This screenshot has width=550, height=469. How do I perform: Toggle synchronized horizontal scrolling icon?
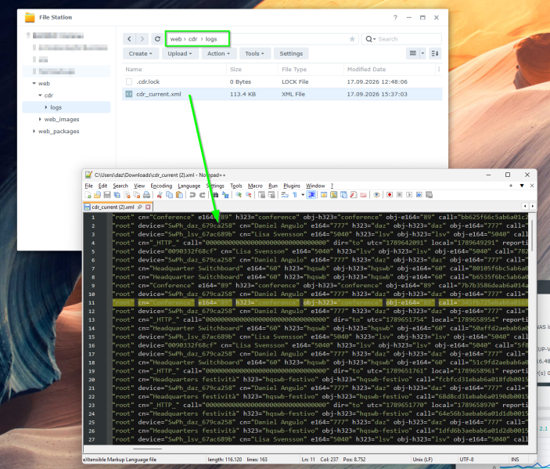(x=271, y=195)
